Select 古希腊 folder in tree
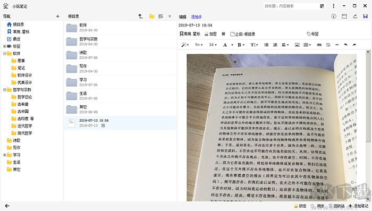 pyautogui.click(x=20, y=104)
